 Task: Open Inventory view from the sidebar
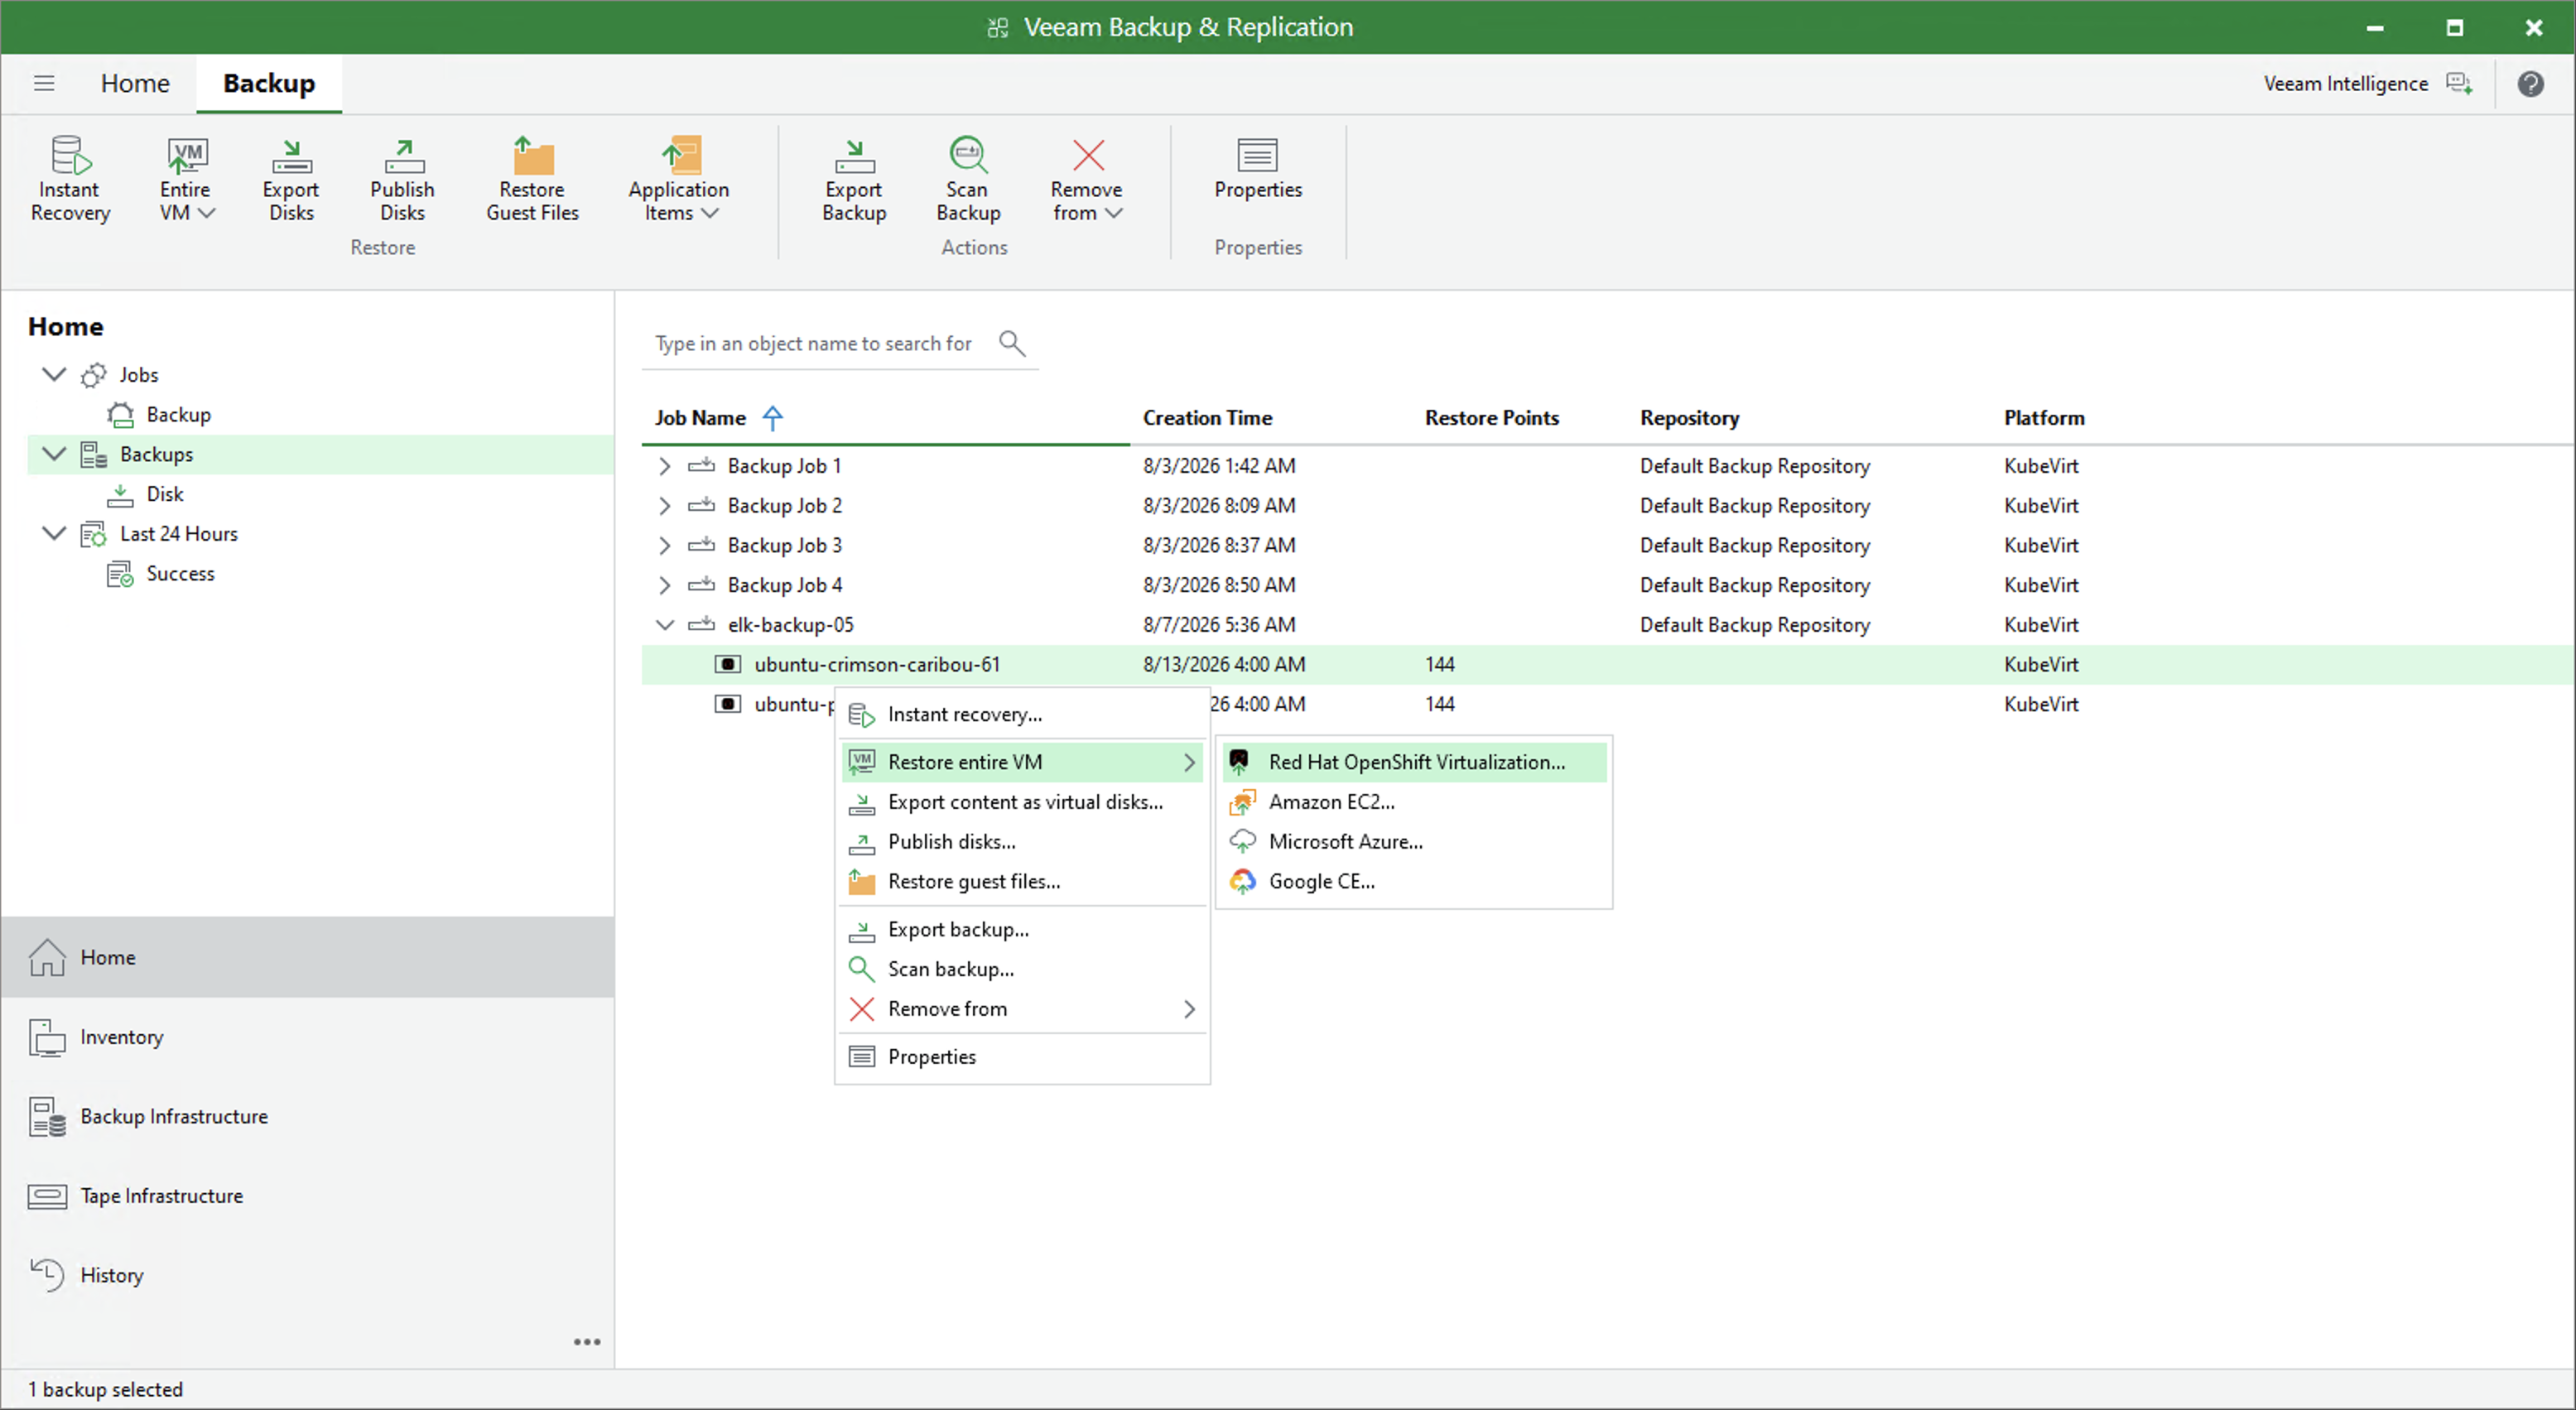point(307,1037)
